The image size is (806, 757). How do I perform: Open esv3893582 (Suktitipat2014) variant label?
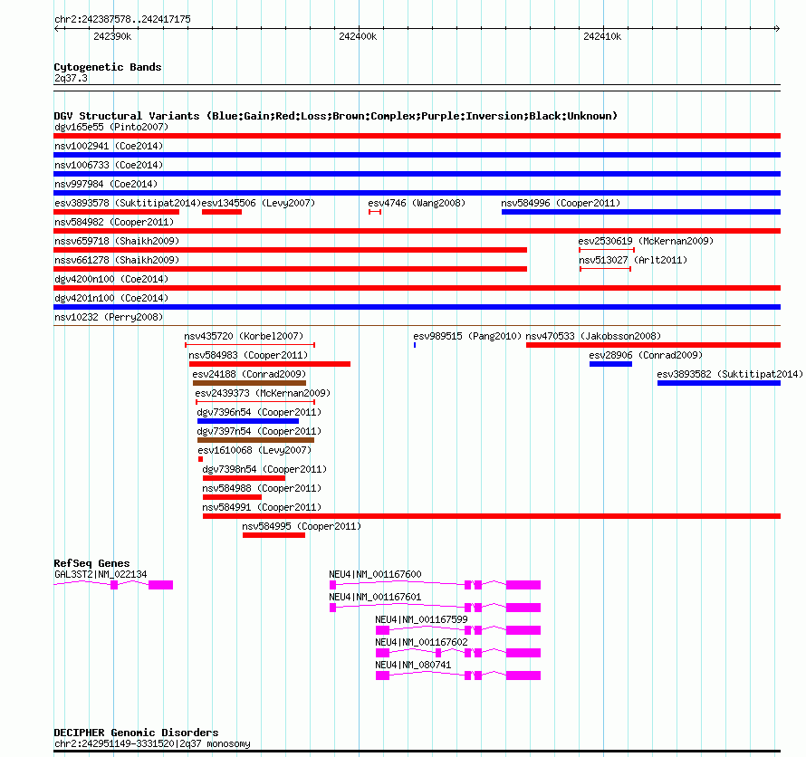point(730,374)
